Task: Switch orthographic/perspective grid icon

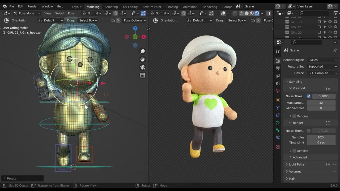Action: [143, 75]
